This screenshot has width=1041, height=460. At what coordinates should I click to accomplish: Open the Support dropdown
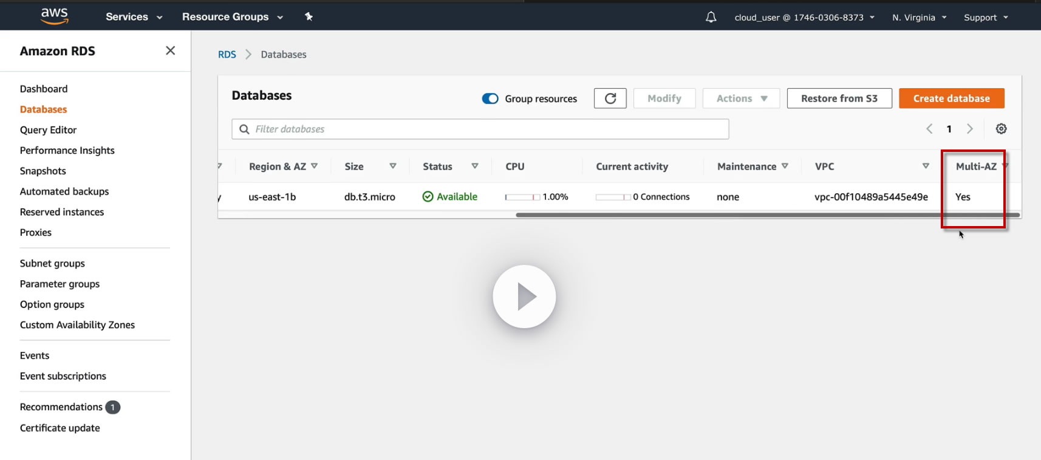tap(986, 18)
